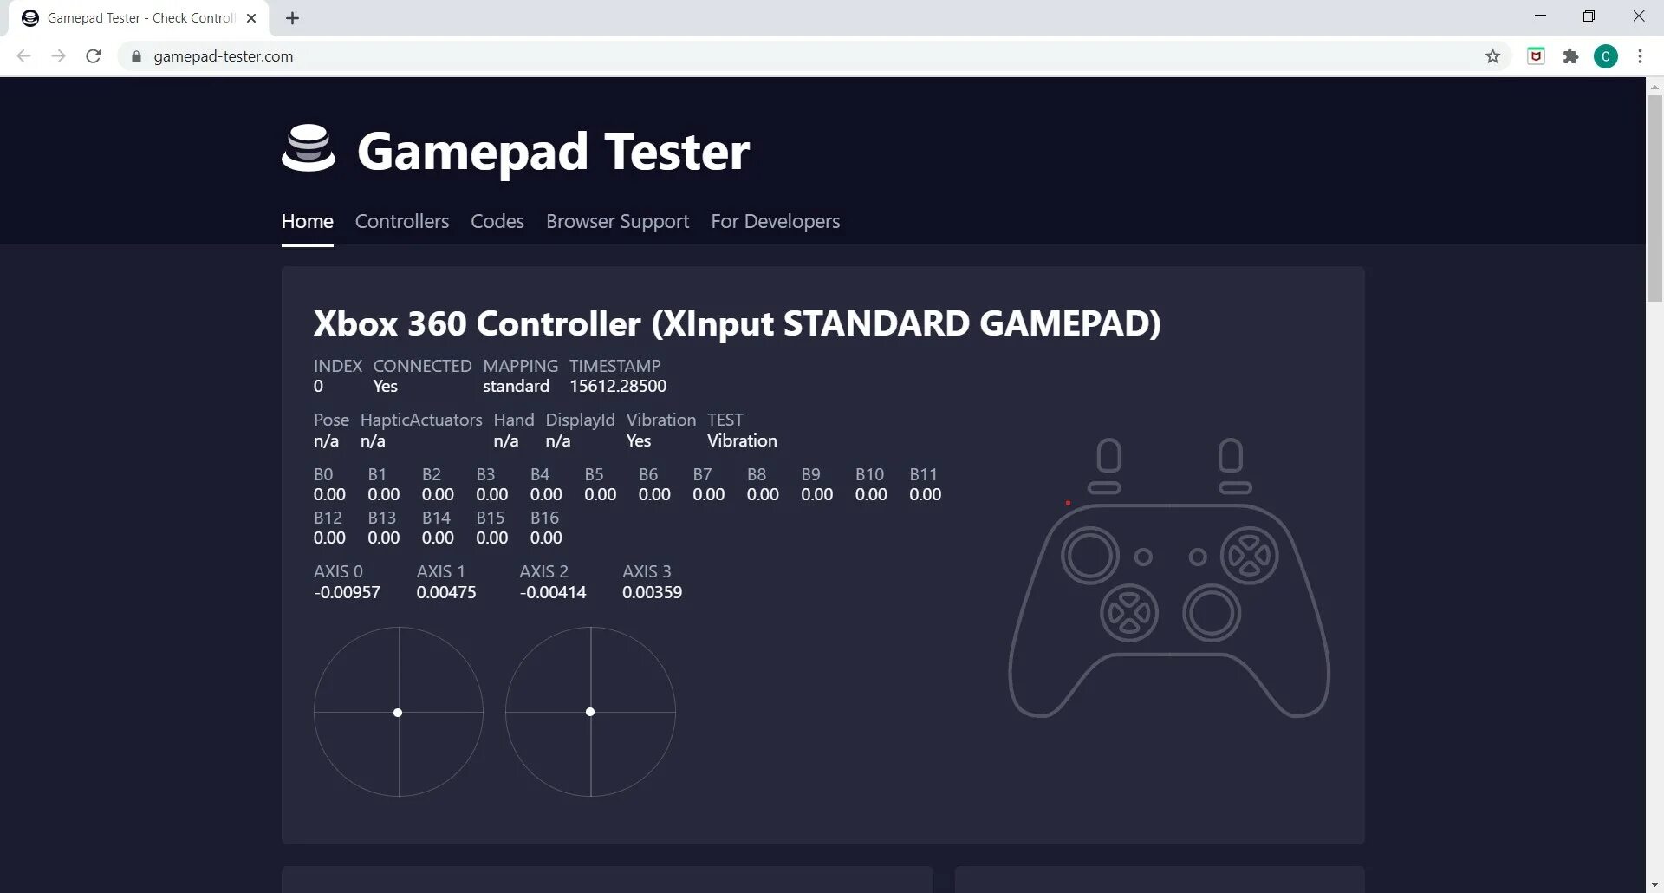Viewport: 1664px width, 893px height.
Task: Open Chrome three-dot menu
Action: pyautogui.click(x=1640, y=56)
